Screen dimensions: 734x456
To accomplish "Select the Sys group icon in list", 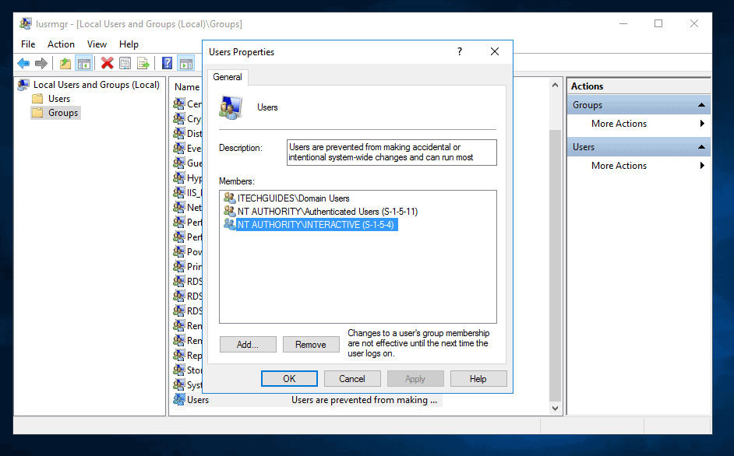I will pyautogui.click(x=178, y=385).
